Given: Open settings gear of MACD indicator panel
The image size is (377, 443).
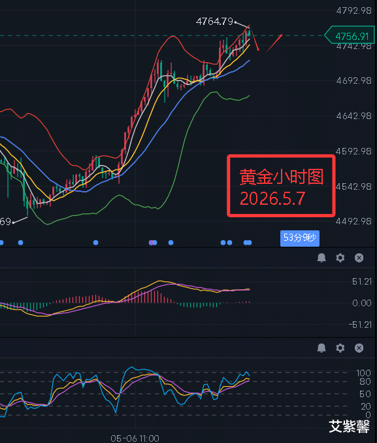Looking at the screenshot, I should 340,258.
